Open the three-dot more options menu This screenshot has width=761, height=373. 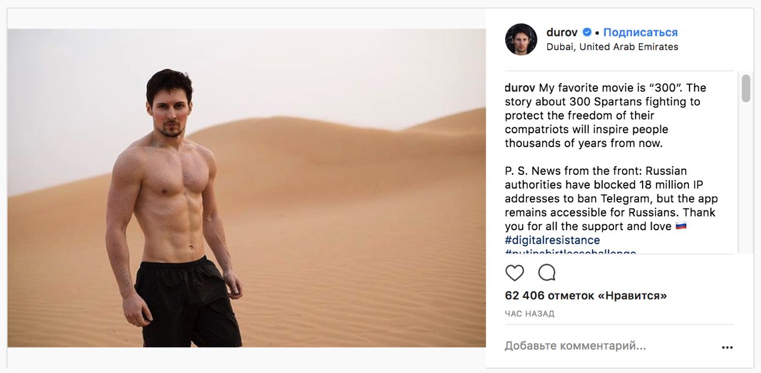coord(727,347)
